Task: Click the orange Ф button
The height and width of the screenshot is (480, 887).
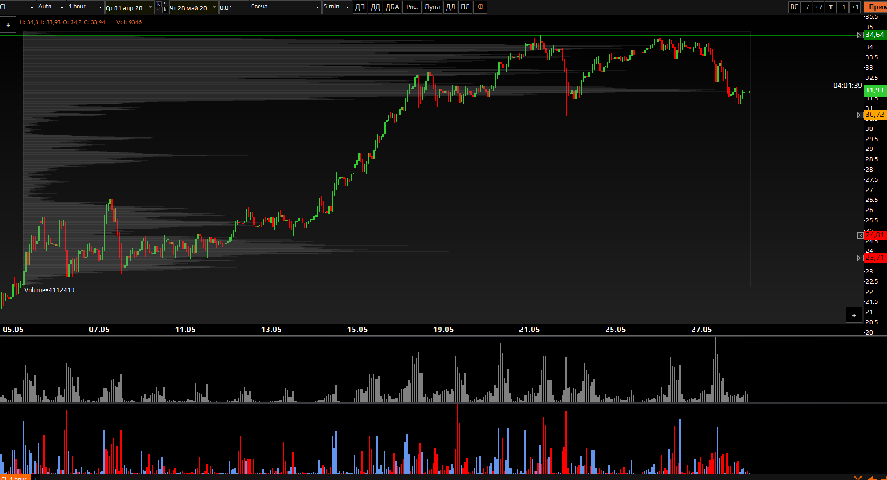Action: 480,7
